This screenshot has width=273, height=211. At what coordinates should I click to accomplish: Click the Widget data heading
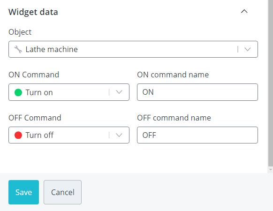click(33, 12)
